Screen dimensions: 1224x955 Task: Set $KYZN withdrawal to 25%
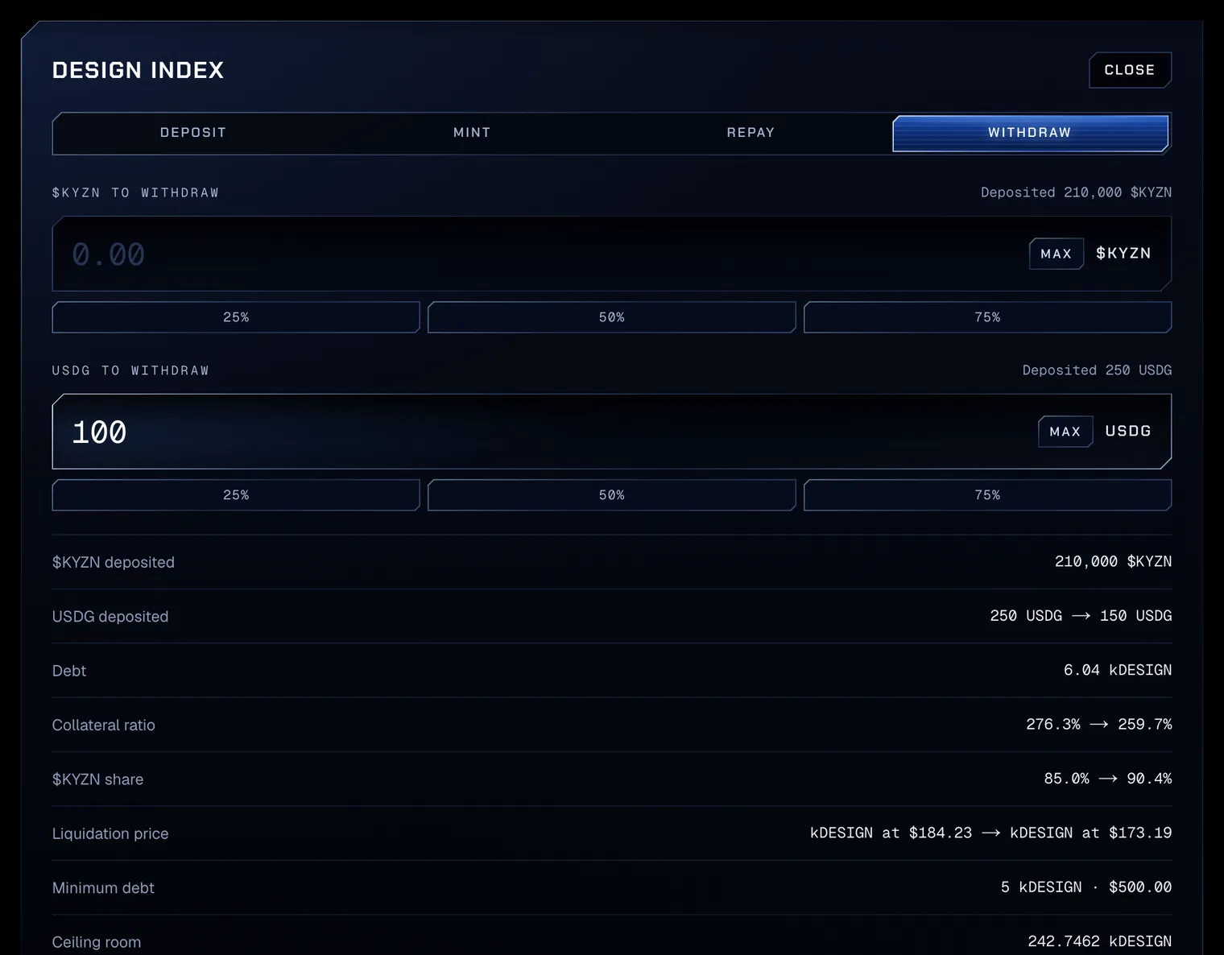pyautogui.click(x=236, y=317)
